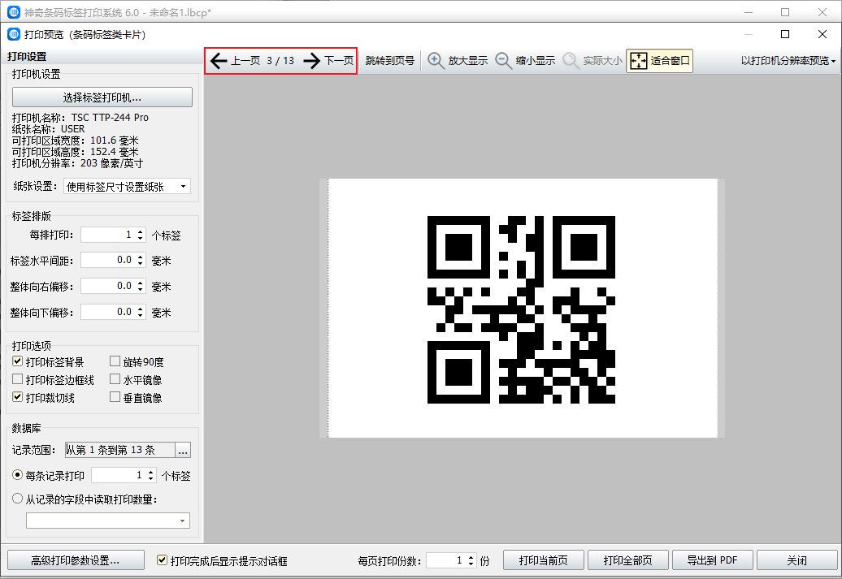
Task: Go to previous page with left arrow
Action: (219, 61)
